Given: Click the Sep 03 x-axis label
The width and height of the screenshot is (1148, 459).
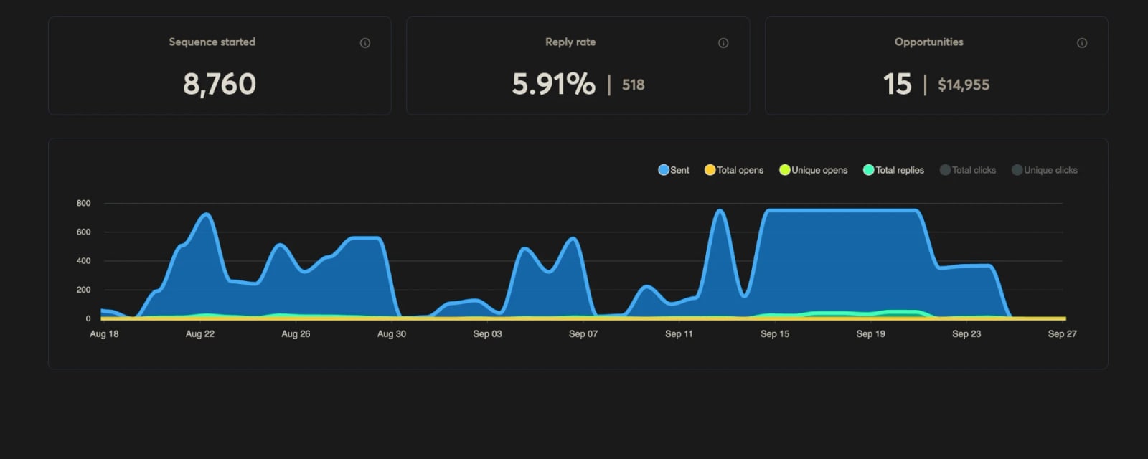Looking at the screenshot, I should point(487,334).
